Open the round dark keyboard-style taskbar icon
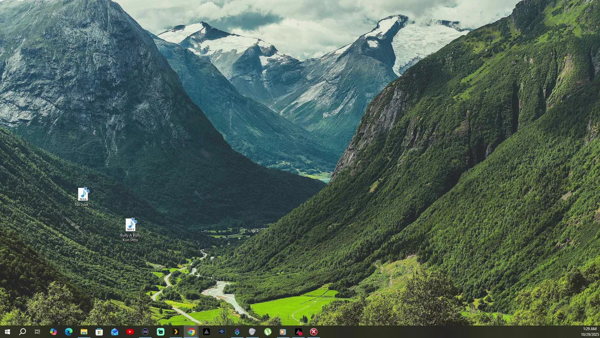This screenshot has height=338, width=600. tap(145, 332)
